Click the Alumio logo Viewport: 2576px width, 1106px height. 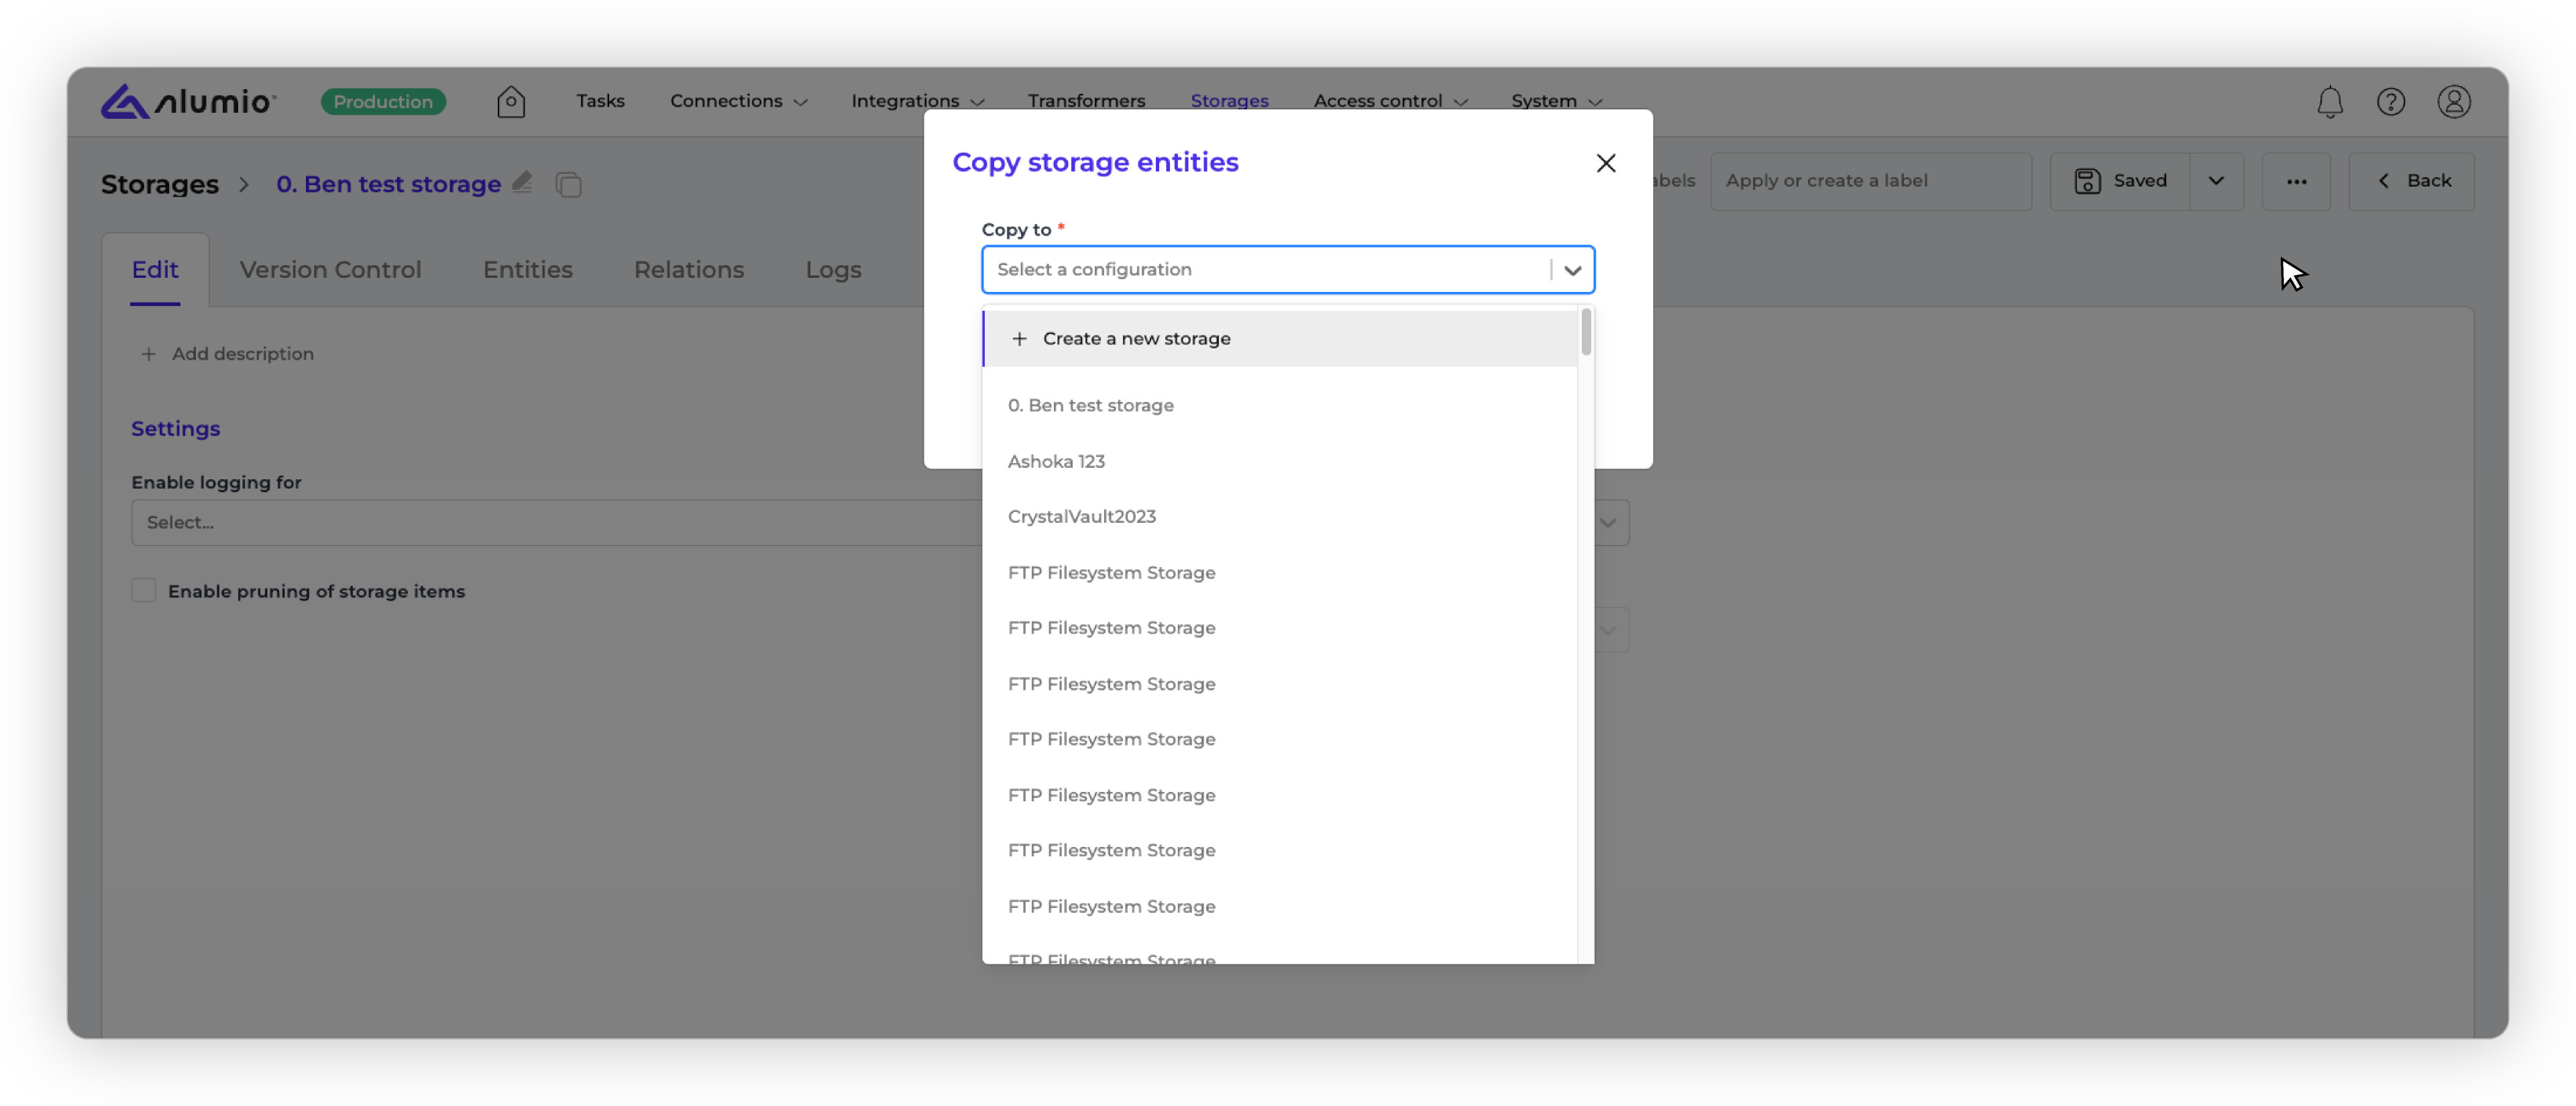coord(187,101)
